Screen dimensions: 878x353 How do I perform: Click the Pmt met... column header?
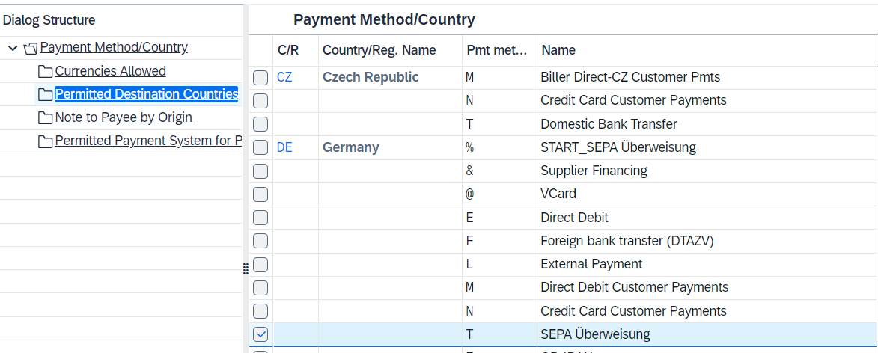point(497,50)
